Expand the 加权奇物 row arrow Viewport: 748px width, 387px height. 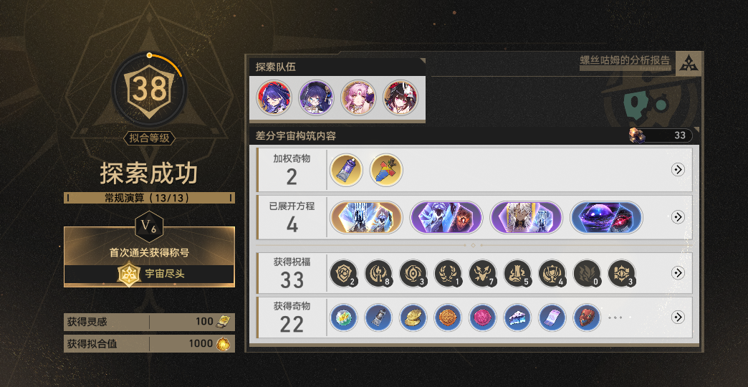click(678, 169)
